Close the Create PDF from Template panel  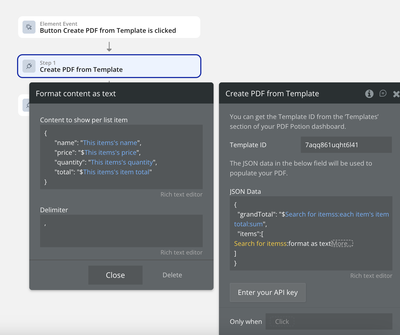tap(396, 94)
